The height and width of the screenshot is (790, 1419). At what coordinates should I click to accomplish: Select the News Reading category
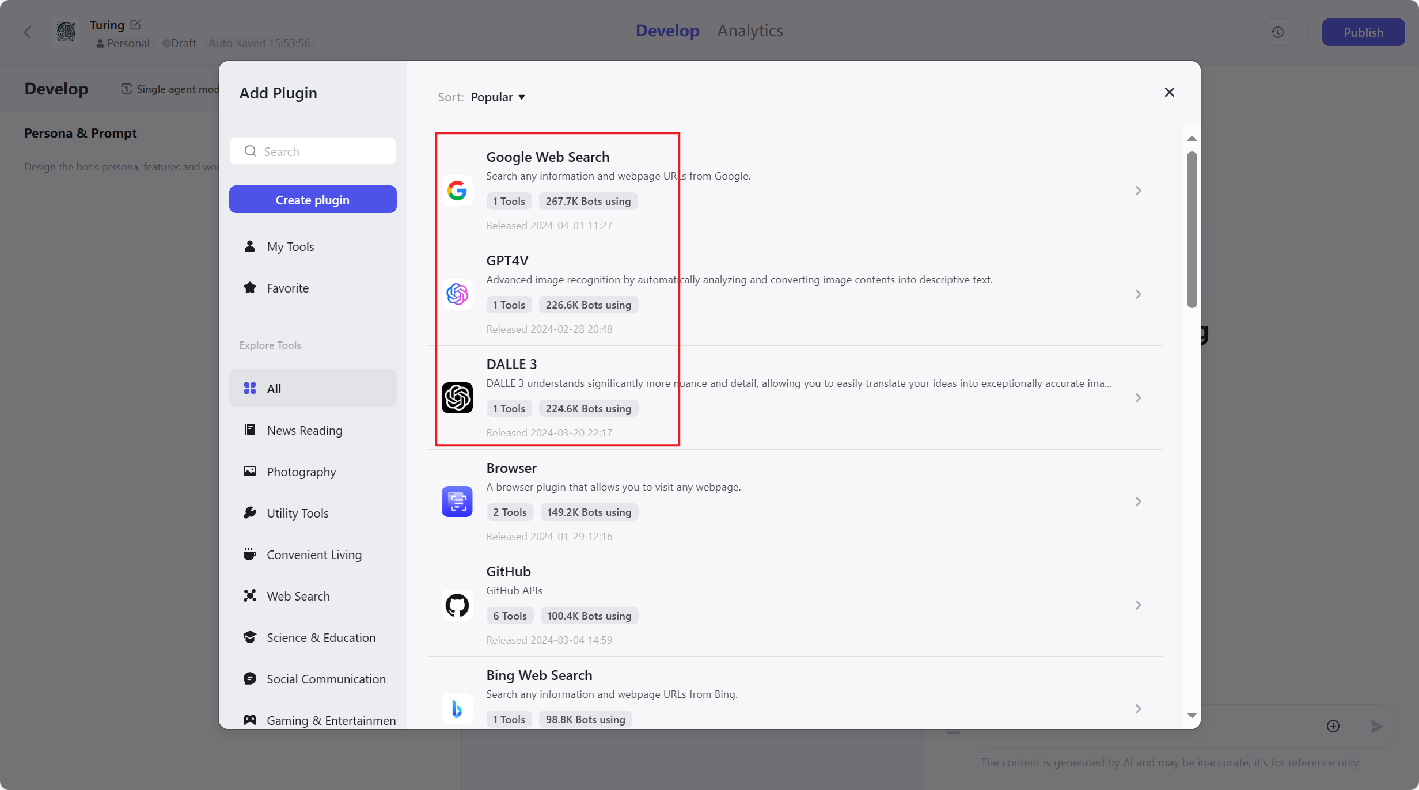(304, 430)
